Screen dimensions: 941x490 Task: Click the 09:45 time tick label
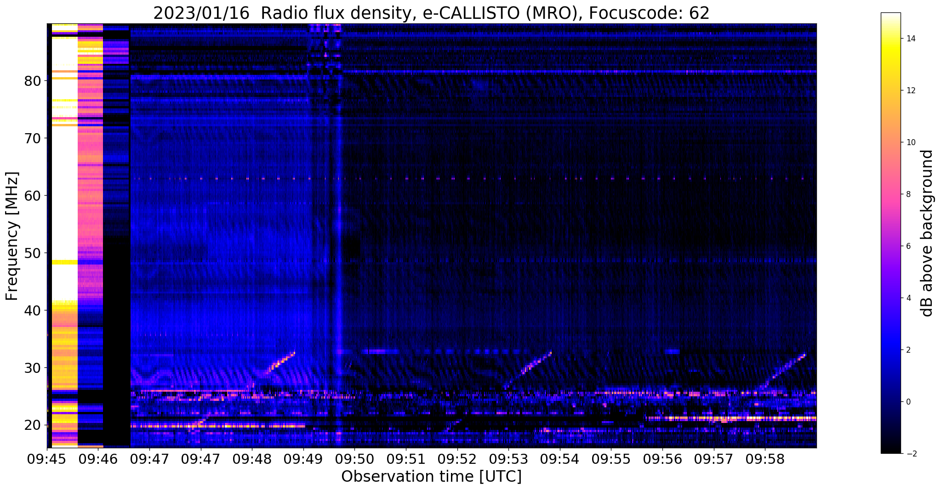click(47, 459)
